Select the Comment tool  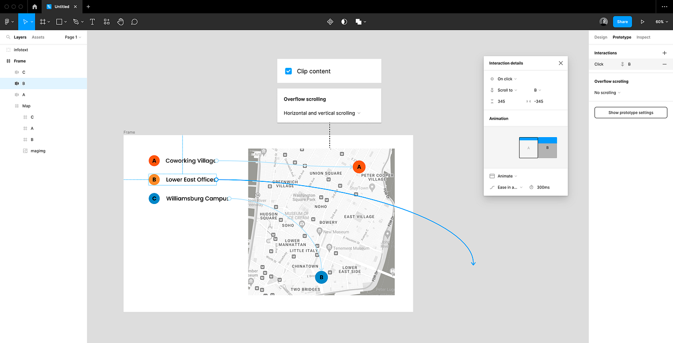pos(135,22)
